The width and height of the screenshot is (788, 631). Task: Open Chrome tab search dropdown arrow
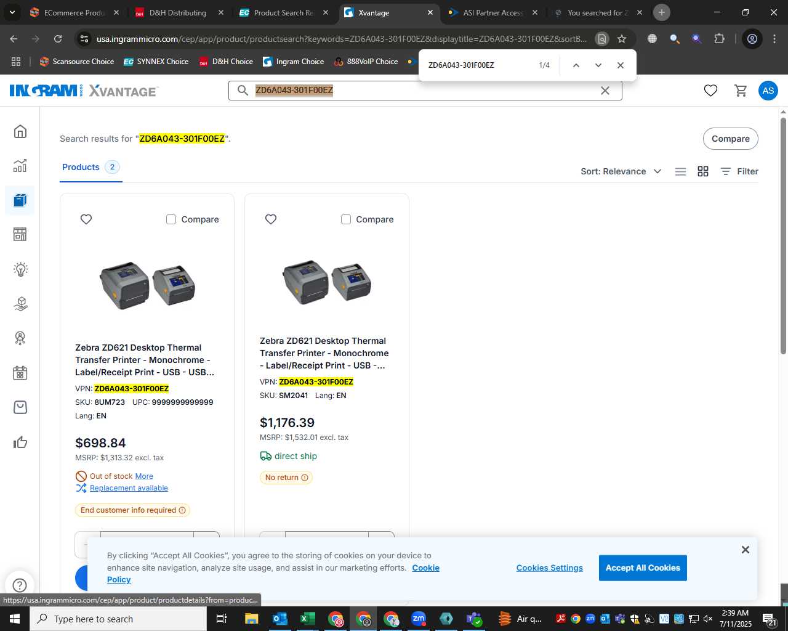(12, 12)
